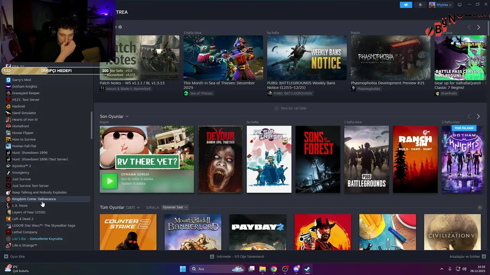Open This Month in Sea of Thieves news
This screenshot has height=275, width=490.
coord(223,58)
